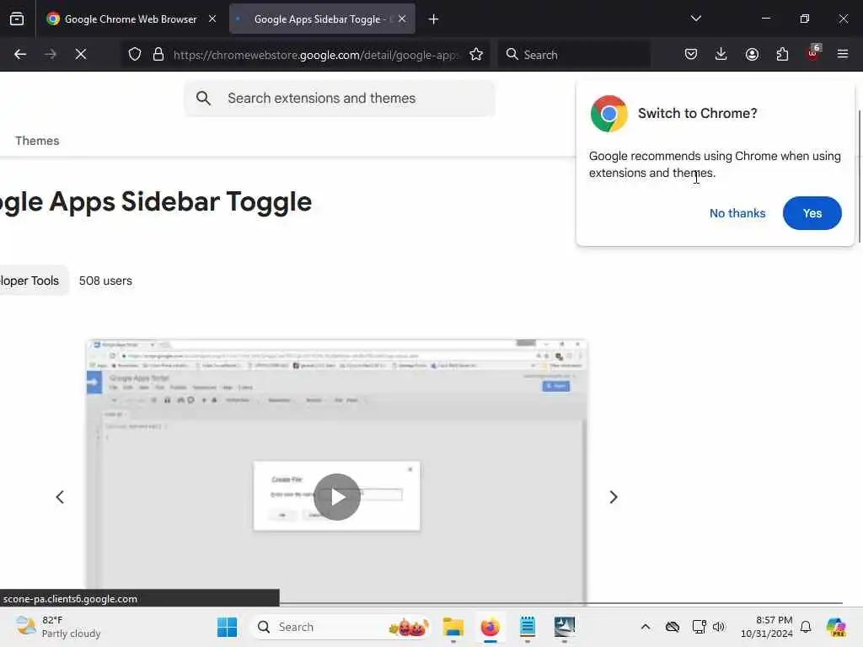Image resolution: width=863 pixels, height=647 pixels.
Task: Click the Firefox taskbar icon
Action: click(x=490, y=627)
